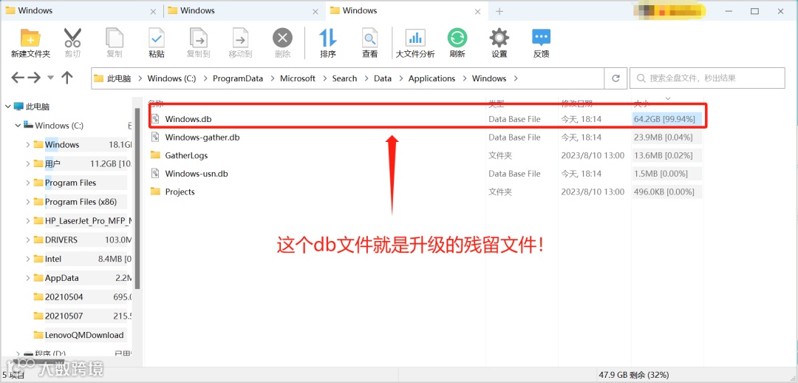798x383 pixels.
Task: Click the 删除 delete icon
Action: click(x=282, y=38)
